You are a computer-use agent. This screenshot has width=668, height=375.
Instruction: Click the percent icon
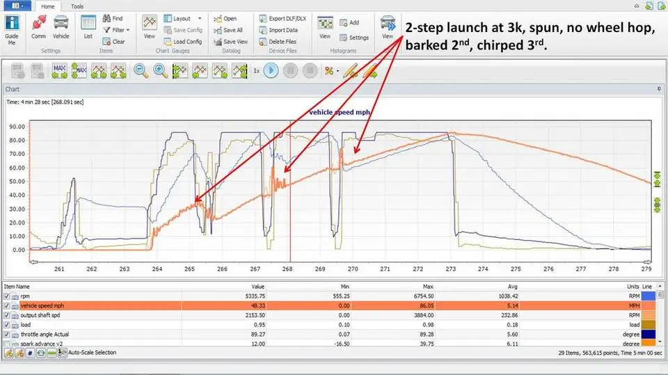click(329, 70)
